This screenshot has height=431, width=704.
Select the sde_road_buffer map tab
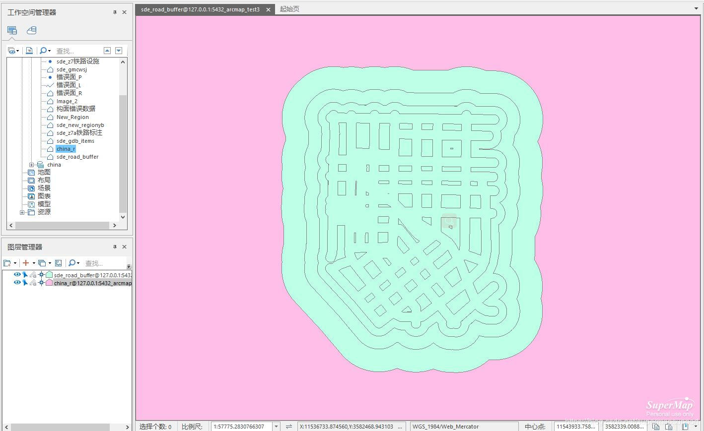[x=200, y=9]
